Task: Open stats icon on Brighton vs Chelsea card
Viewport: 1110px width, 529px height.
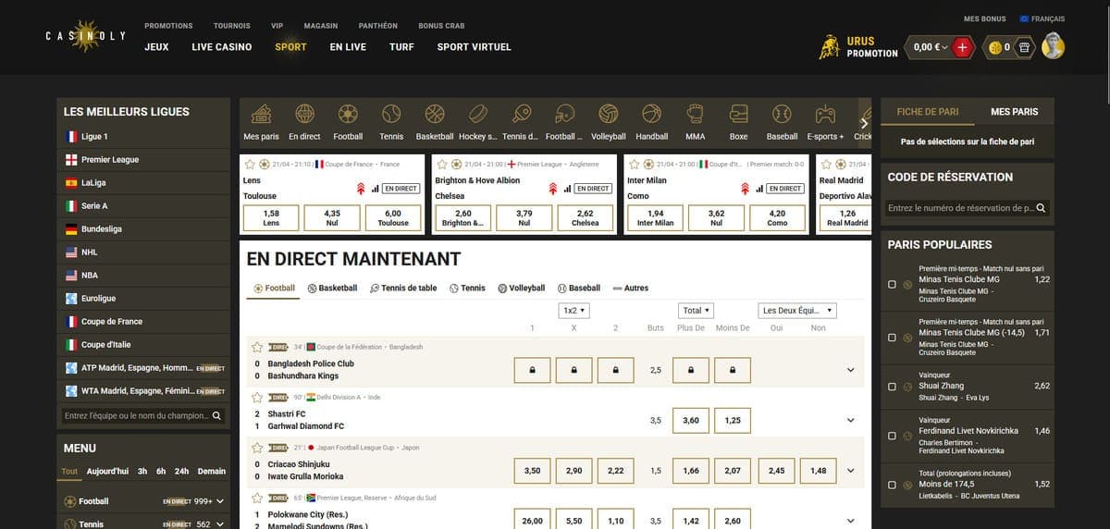Action: click(x=566, y=189)
